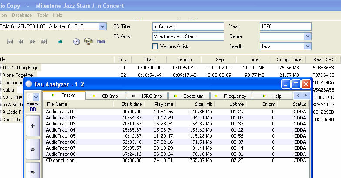Open the drive selection dropdown
This screenshot has height=178, width=341.
[x=102, y=26]
